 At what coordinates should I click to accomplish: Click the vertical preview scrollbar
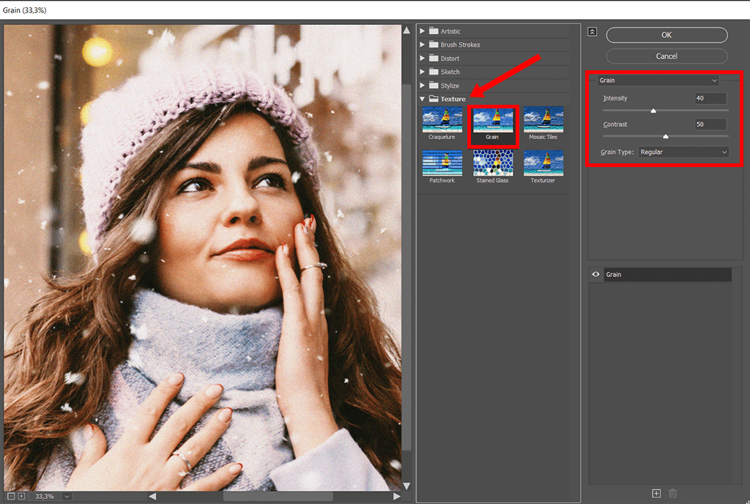pos(406,268)
